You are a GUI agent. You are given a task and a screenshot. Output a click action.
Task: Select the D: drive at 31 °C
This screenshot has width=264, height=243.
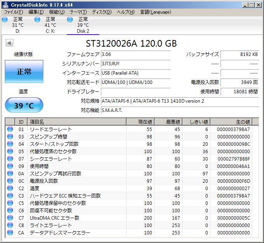18,25
